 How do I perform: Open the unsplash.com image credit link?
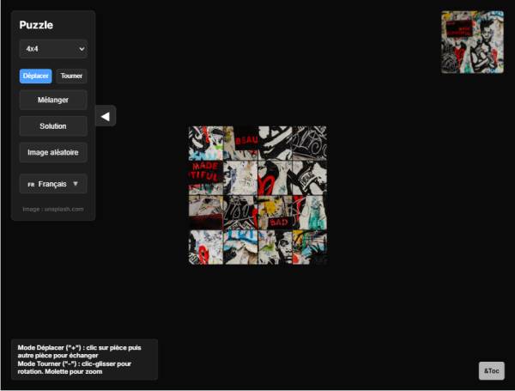click(53, 209)
